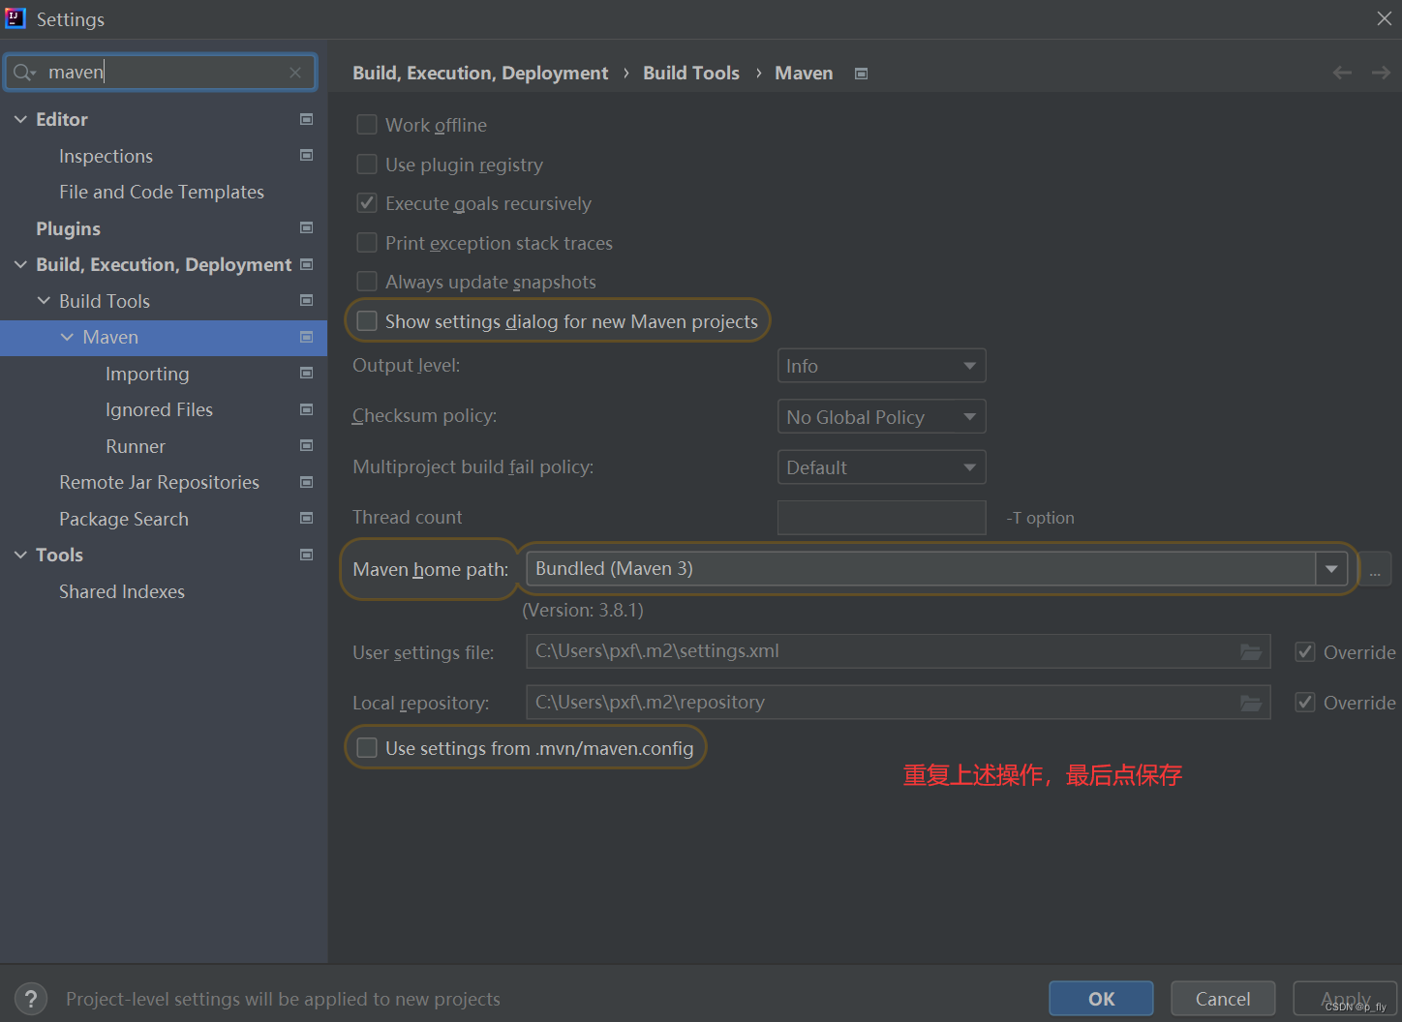Screen dimensions: 1402x1022
Task: Enable Print exception stack traces
Action: [x=367, y=243]
